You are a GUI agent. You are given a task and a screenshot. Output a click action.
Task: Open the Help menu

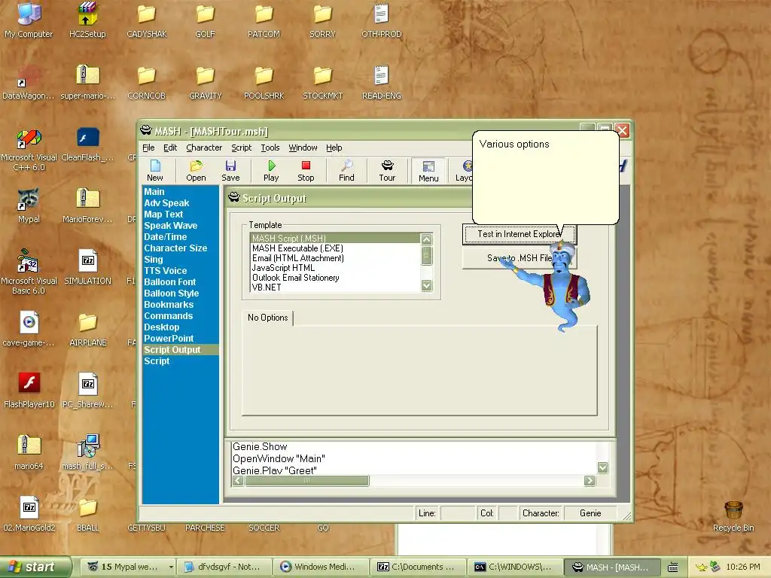pos(334,148)
